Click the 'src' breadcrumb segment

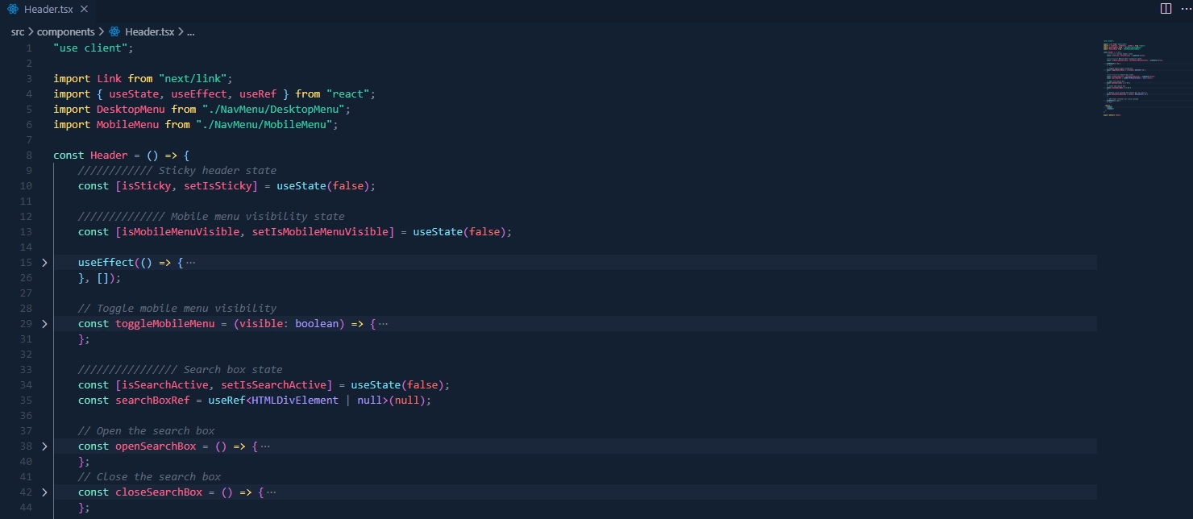click(x=18, y=32)
